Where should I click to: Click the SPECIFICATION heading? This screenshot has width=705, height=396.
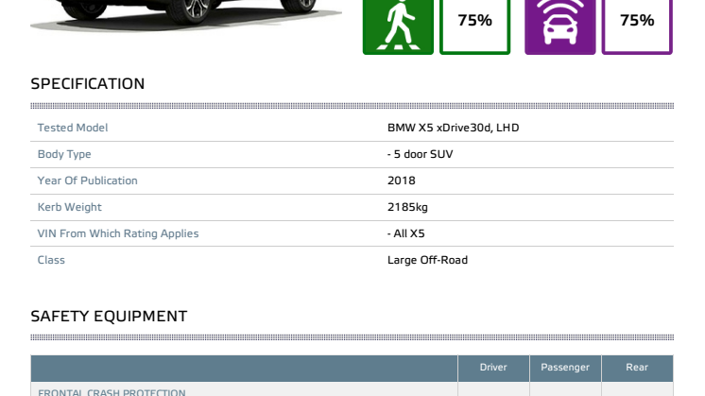(88, 83)
